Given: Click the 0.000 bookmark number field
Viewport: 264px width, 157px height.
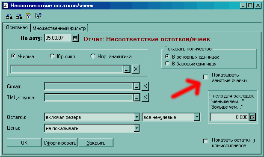Looking at the screenshot, I should [230, 117].
